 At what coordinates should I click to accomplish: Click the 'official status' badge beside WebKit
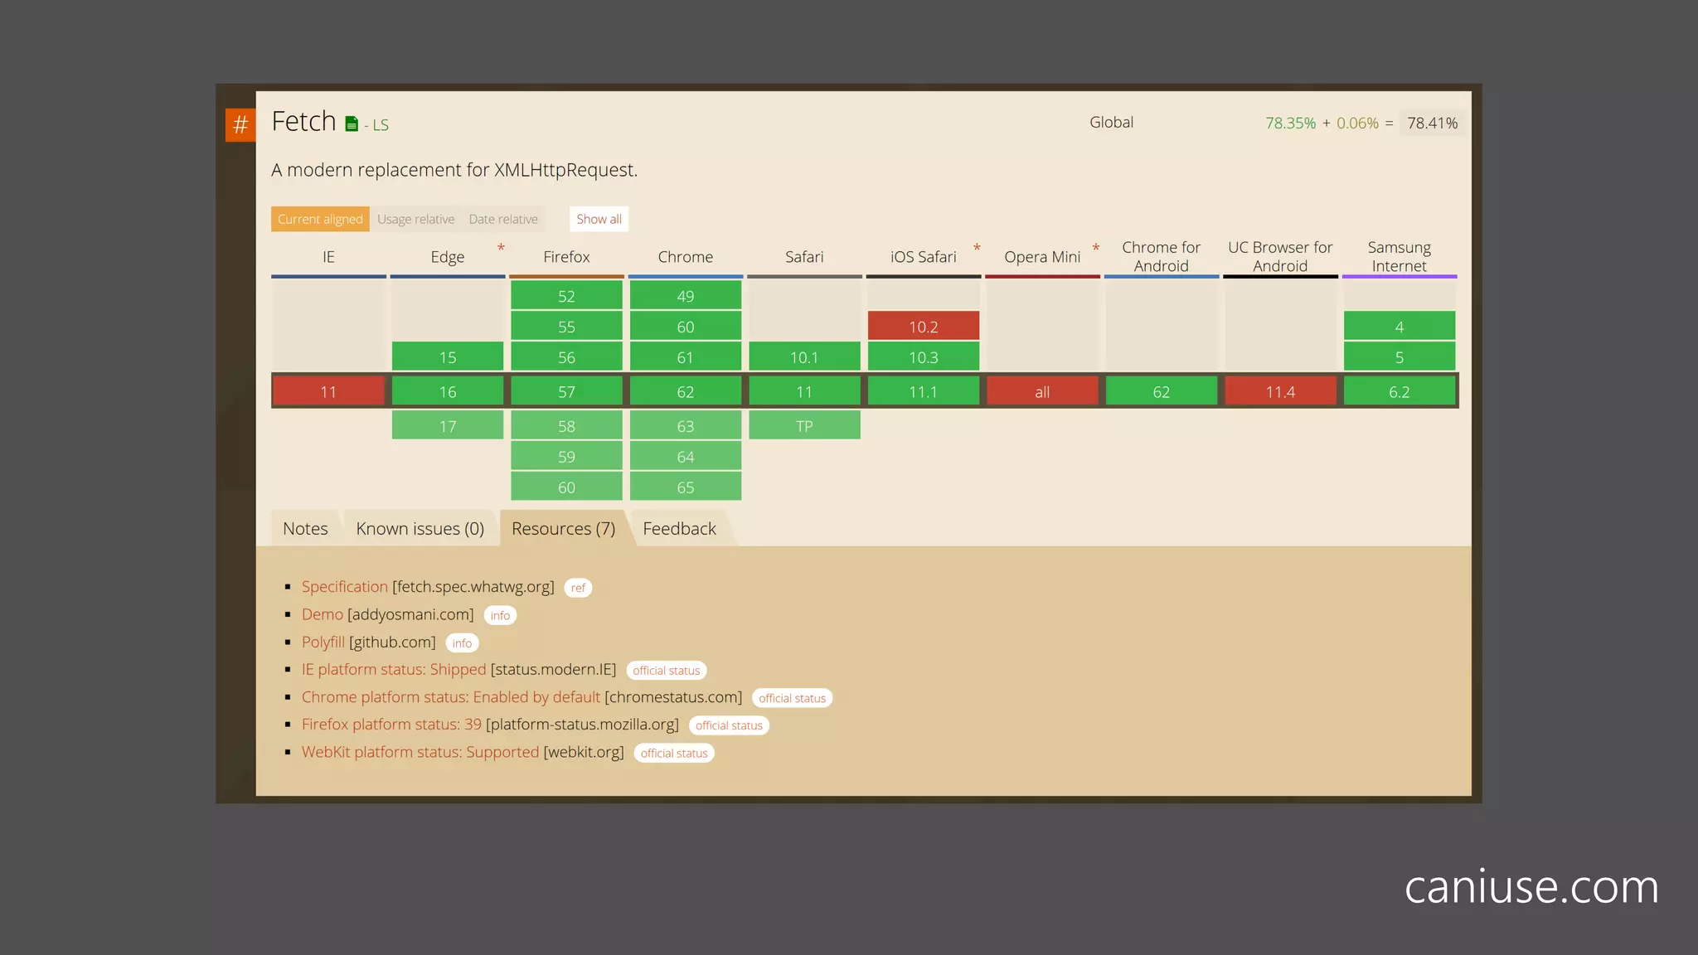point(673,753)
